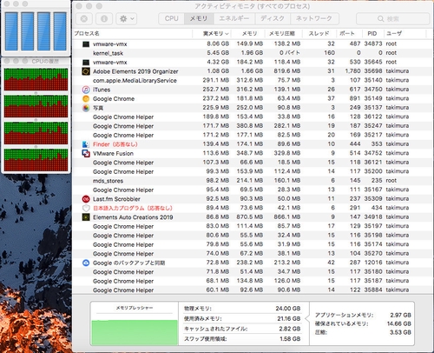
Task: Click the quit process (X) toolbar button
Action: tap(84, 19)
